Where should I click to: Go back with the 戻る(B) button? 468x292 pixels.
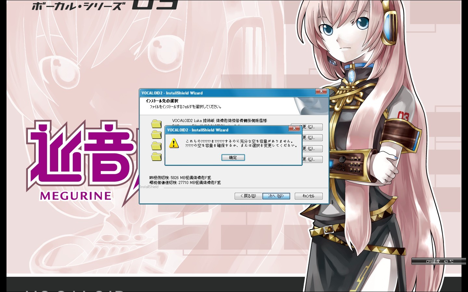click(x=248, y=196)
